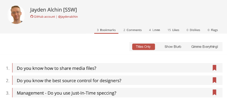Select the Gimme Everything! view
The width and height of the screenshot is (227, 104).
(x=204, y=47)
